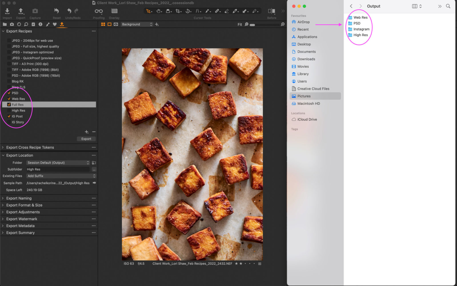Select the Heal cursor tool
This screenshot has width=457, height=286.
(217, 11)
